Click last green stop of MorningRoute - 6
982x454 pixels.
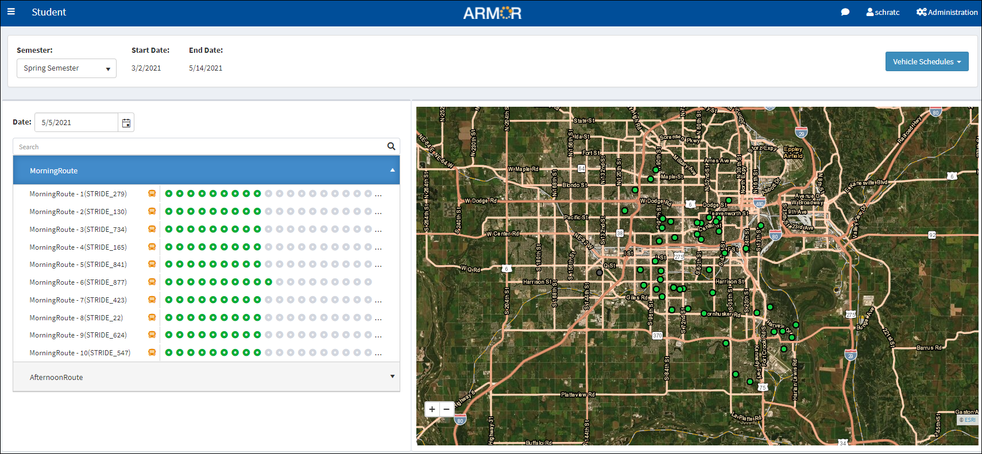tap(268, 282)
